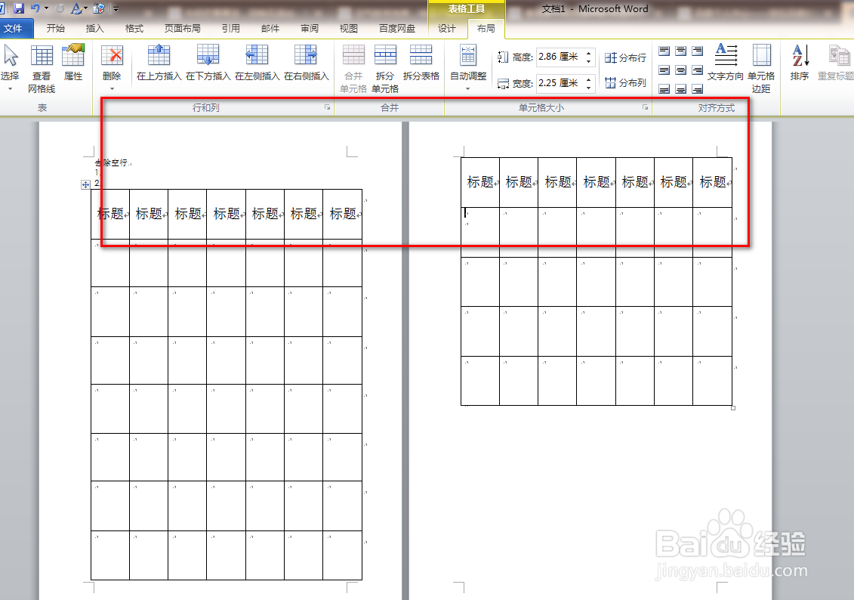Toggle 查看网格线 gridlines view
This screenshot has height=600, width=854.
[42, 68]
